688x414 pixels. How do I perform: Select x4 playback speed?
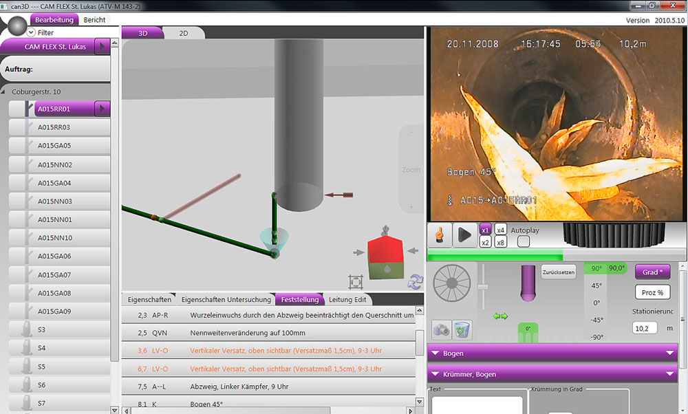[501, 230]
